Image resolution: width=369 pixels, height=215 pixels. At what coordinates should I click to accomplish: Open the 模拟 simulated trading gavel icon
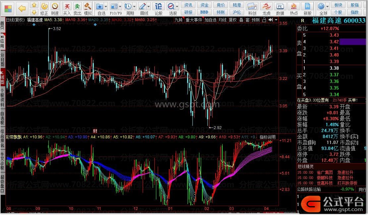click(88, 9)
